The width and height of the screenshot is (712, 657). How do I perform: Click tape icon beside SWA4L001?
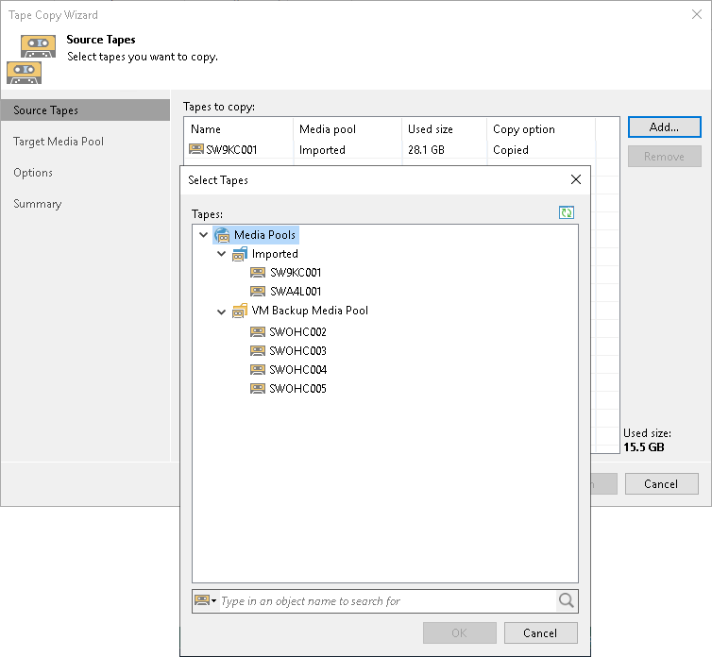click(x=258, y=291)
